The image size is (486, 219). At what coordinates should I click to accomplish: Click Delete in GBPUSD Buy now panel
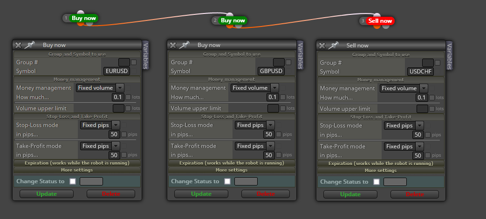[x=266, y=194]
